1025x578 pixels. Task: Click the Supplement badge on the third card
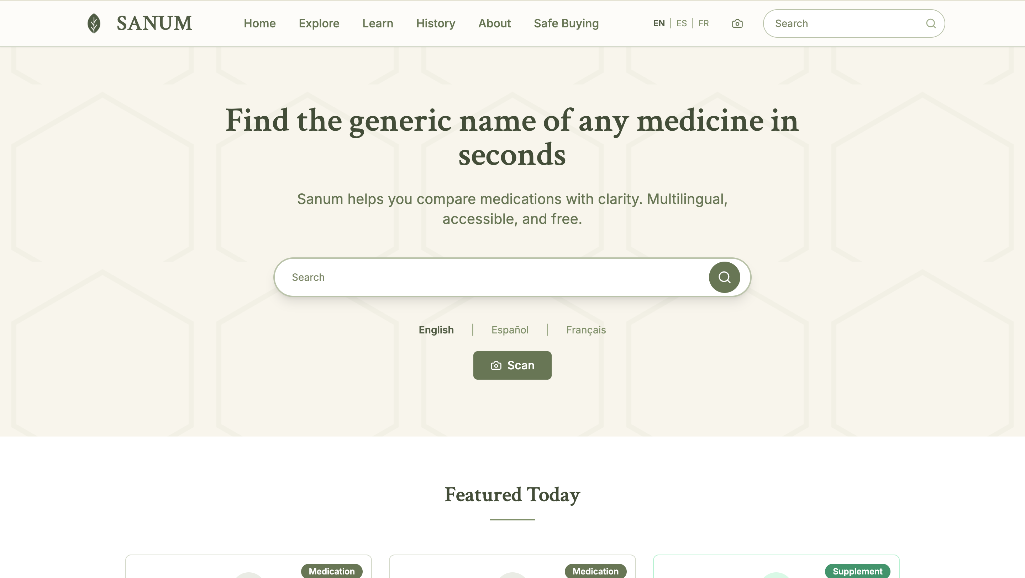pyautogui.click(x=857, y=571)
